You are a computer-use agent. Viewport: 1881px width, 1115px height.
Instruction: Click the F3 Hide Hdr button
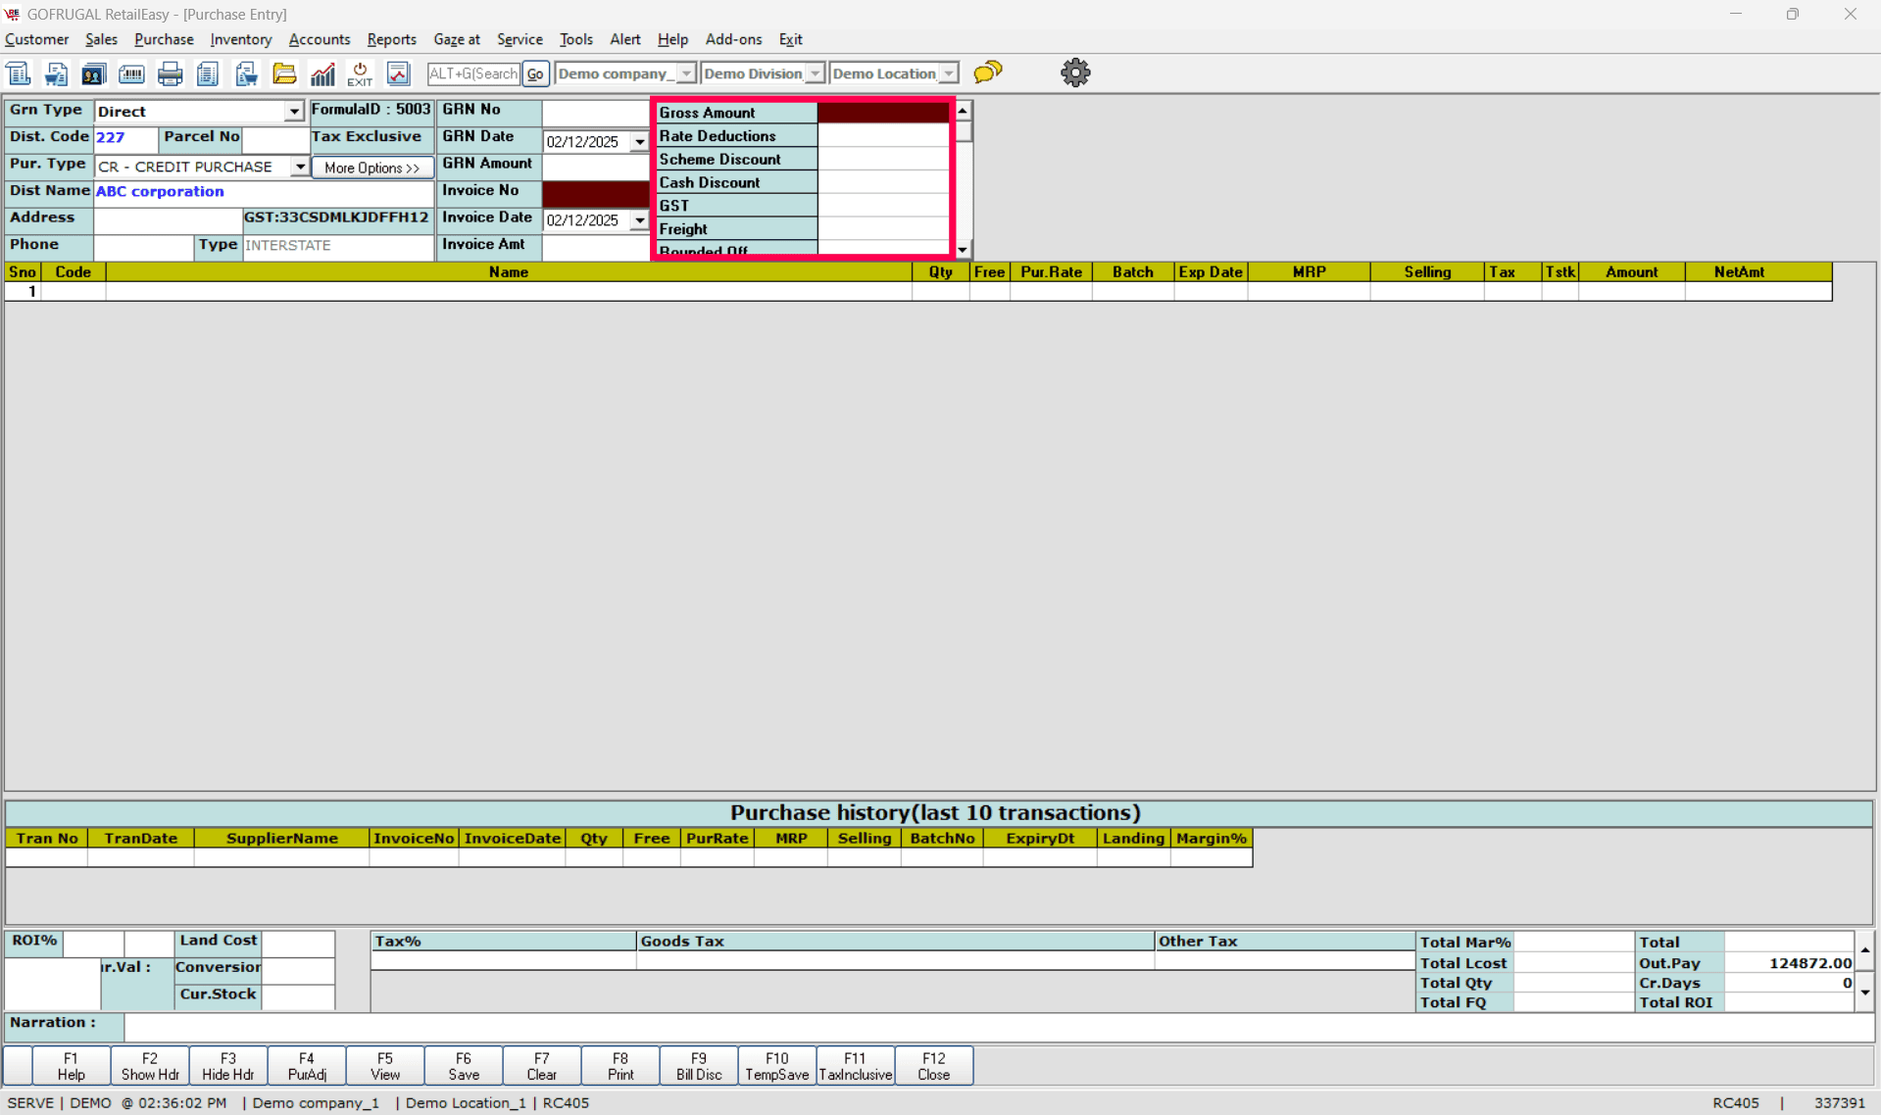click(228, 1066)
